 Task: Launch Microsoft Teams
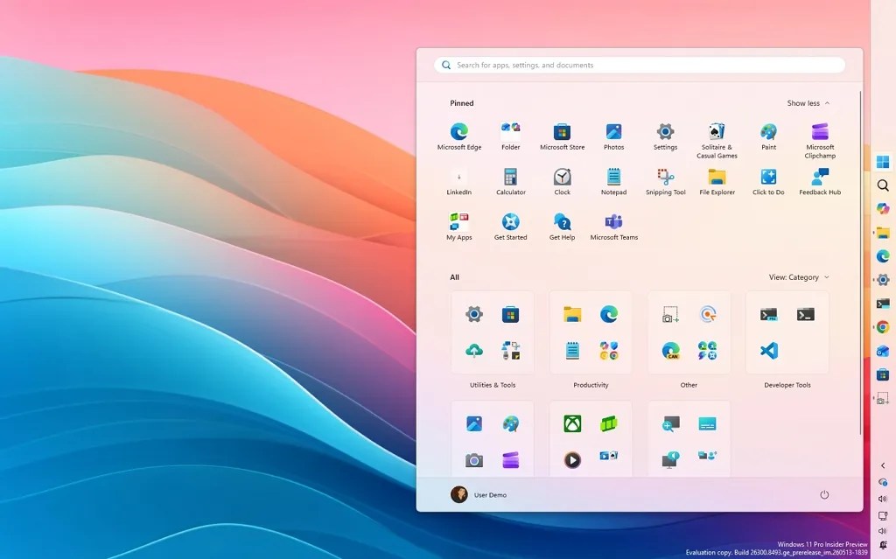pyautogui.click(x=613, y=227)
